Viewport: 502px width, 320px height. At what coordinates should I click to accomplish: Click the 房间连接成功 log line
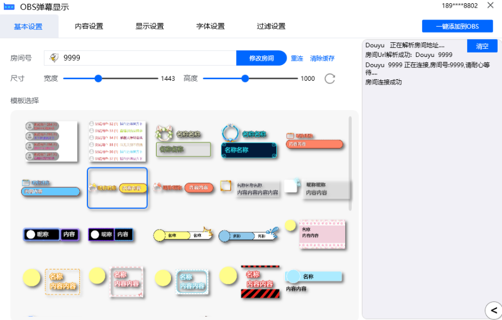point(384,82)
